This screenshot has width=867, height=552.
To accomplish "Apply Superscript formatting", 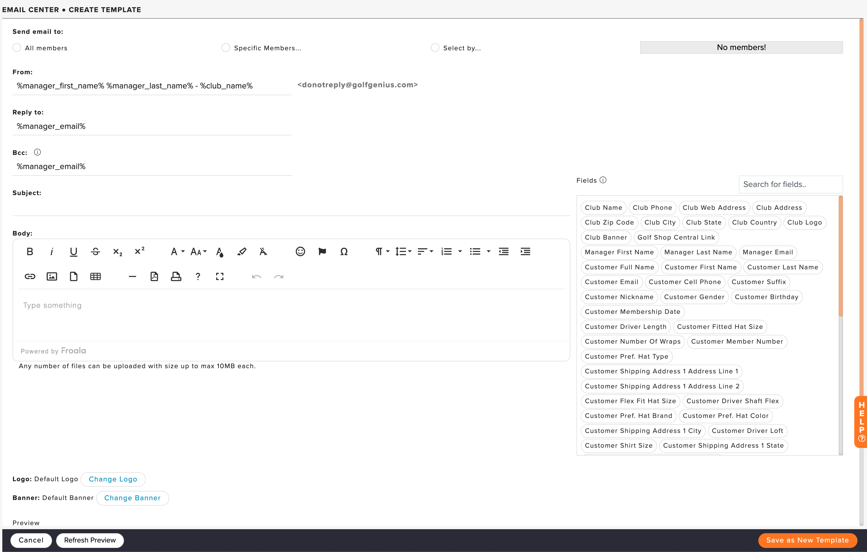I will [x=139, y=251].
